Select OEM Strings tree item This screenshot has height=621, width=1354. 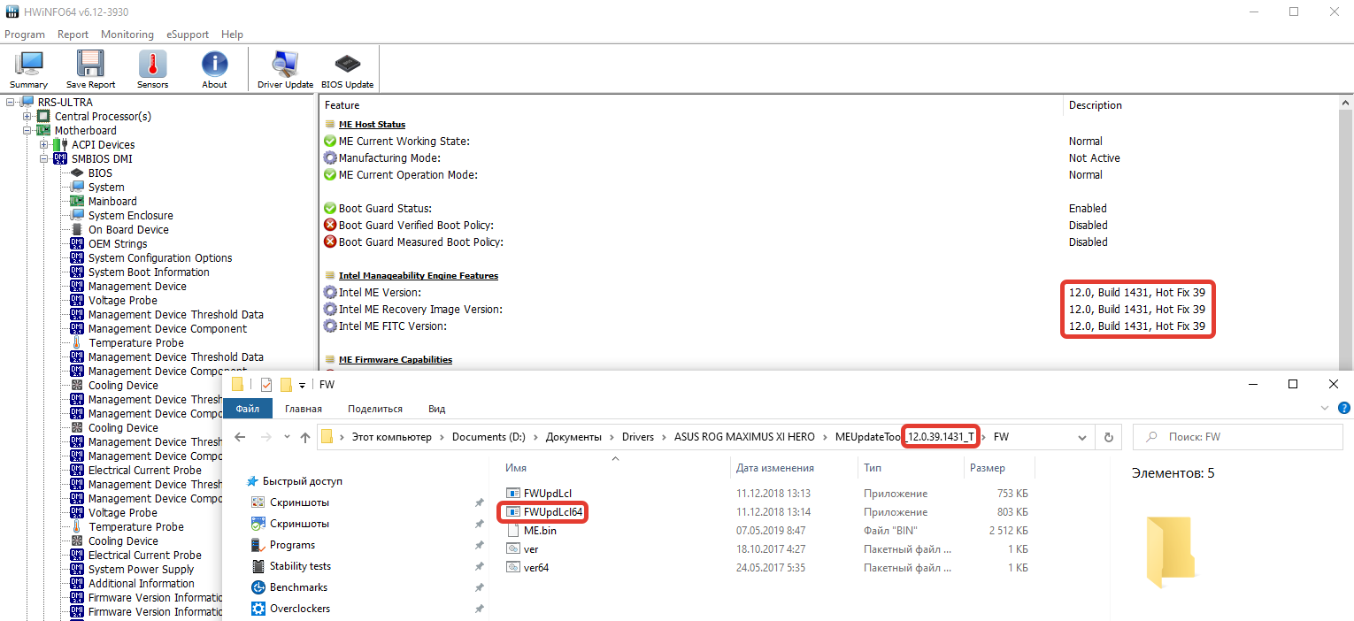tap(118, 244)
